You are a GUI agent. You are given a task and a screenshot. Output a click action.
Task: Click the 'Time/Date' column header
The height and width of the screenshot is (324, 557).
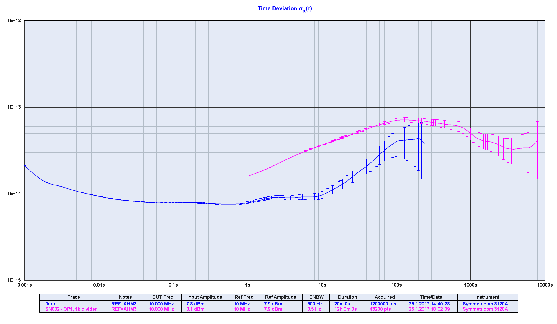click(431, 297)
